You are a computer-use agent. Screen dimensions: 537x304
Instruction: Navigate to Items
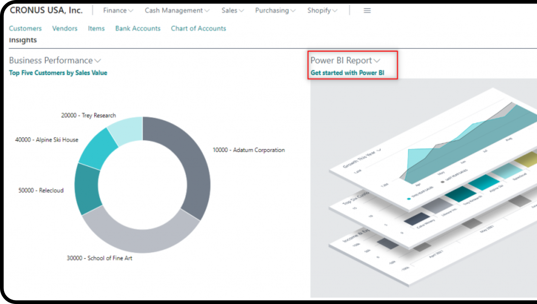pos(96,28)
